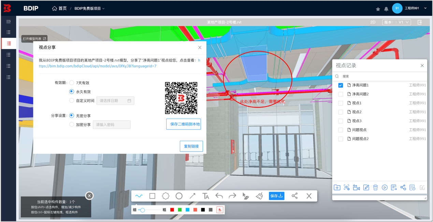Image resolution: width=433 pixels, height=222 pixels.
Task: Open the 净高问题1 viewpoint entry
Action: click(360, 85)
